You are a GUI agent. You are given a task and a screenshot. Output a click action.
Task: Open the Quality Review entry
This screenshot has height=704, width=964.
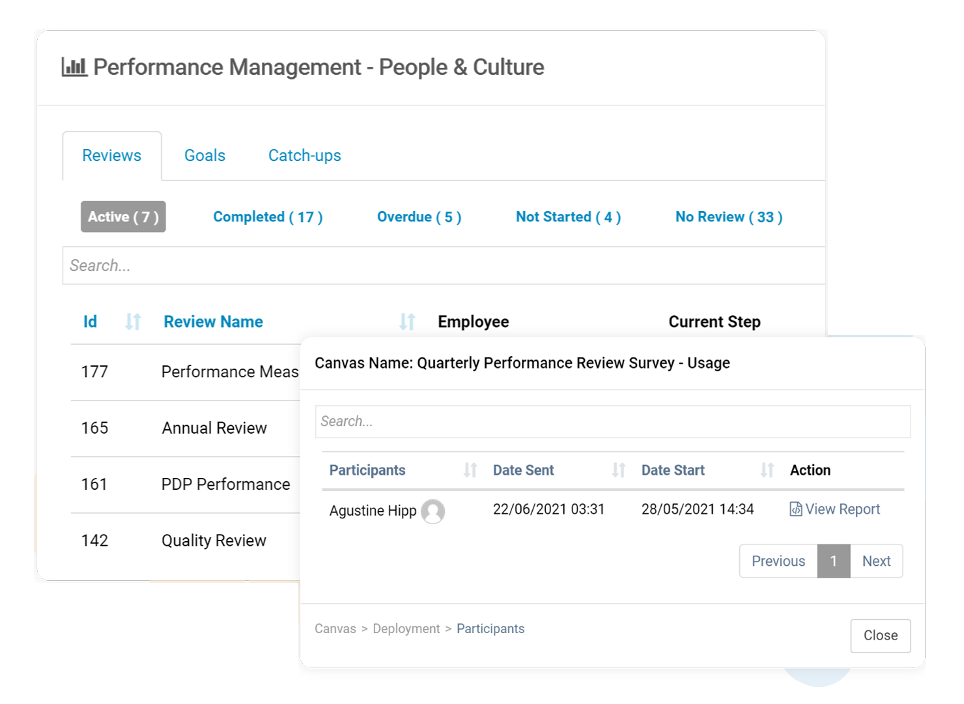[214, 541]
